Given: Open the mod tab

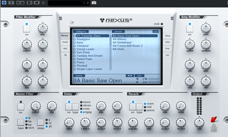Looking at the screenshot, I should coord(65,42).
